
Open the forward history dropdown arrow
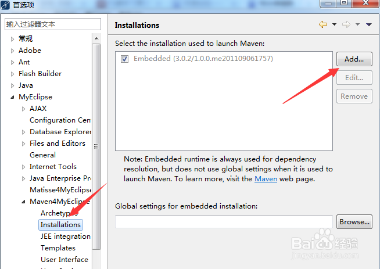pyautogui.click(x=357, y=24)
